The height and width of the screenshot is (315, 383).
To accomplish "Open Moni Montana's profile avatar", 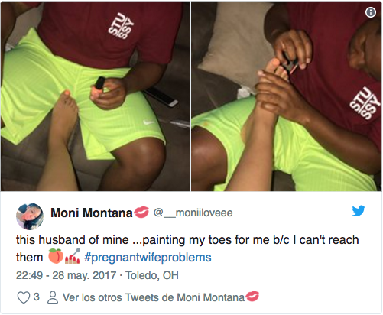I will [30, 216].
